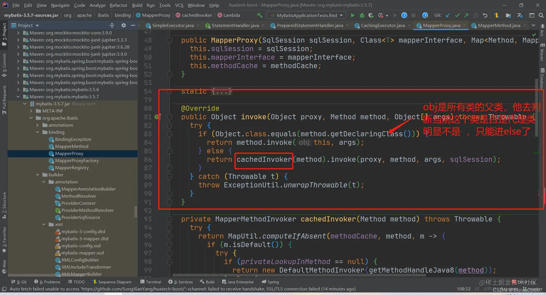Expand the annotations package
This screenshot has height=295, width=546.
point(38,125)
